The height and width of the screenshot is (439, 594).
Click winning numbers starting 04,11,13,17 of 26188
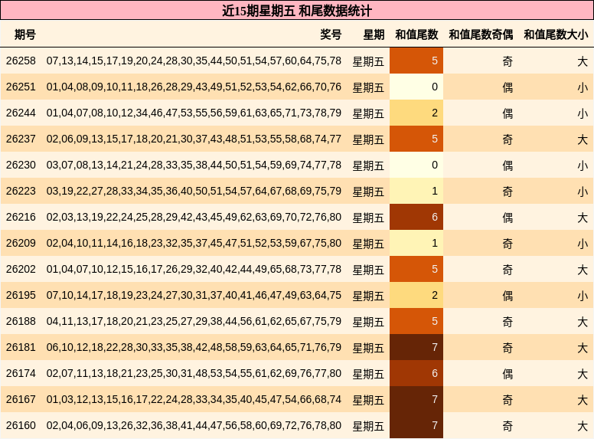(194, 321)
